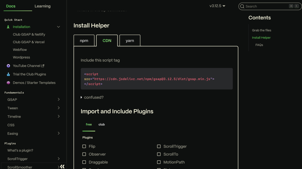
Task: Jump to 'Grab the files' in Contents
Action: point(262,30)
